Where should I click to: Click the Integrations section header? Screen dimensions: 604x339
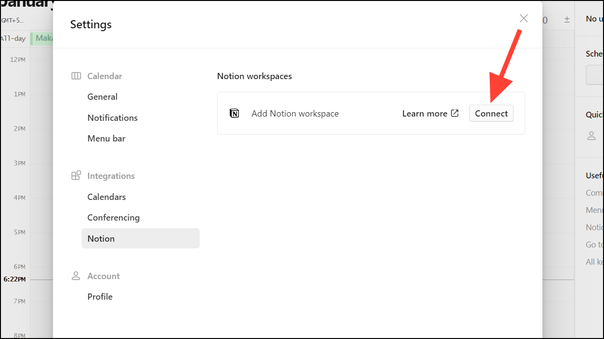pyautogui.click(x=111, y=176)
